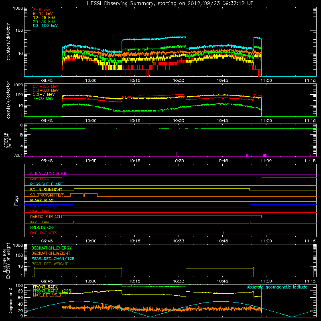Click the 0.1-0.3 MeV legend label
The image size is (321, 321).
pyautogui.click(x=46, y=86)
